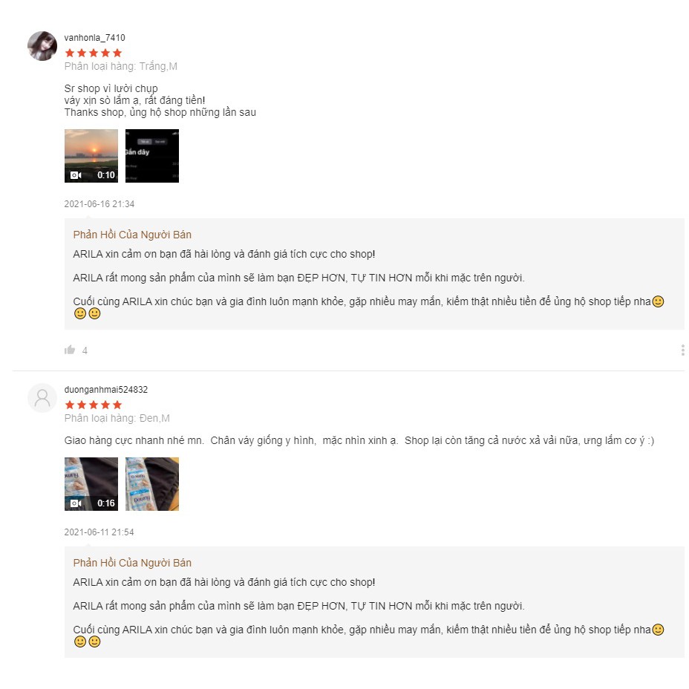This screenshot has width=689, height=689.
Task: Open the three-dot options menu for first review
Action: [x=682, y=350]
